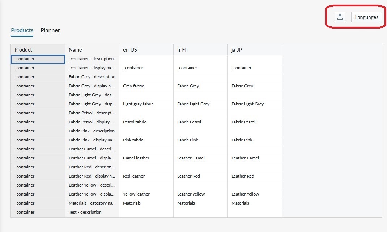Select the fi-FI column header
387x232 pixels.
(x=201, y=49)
